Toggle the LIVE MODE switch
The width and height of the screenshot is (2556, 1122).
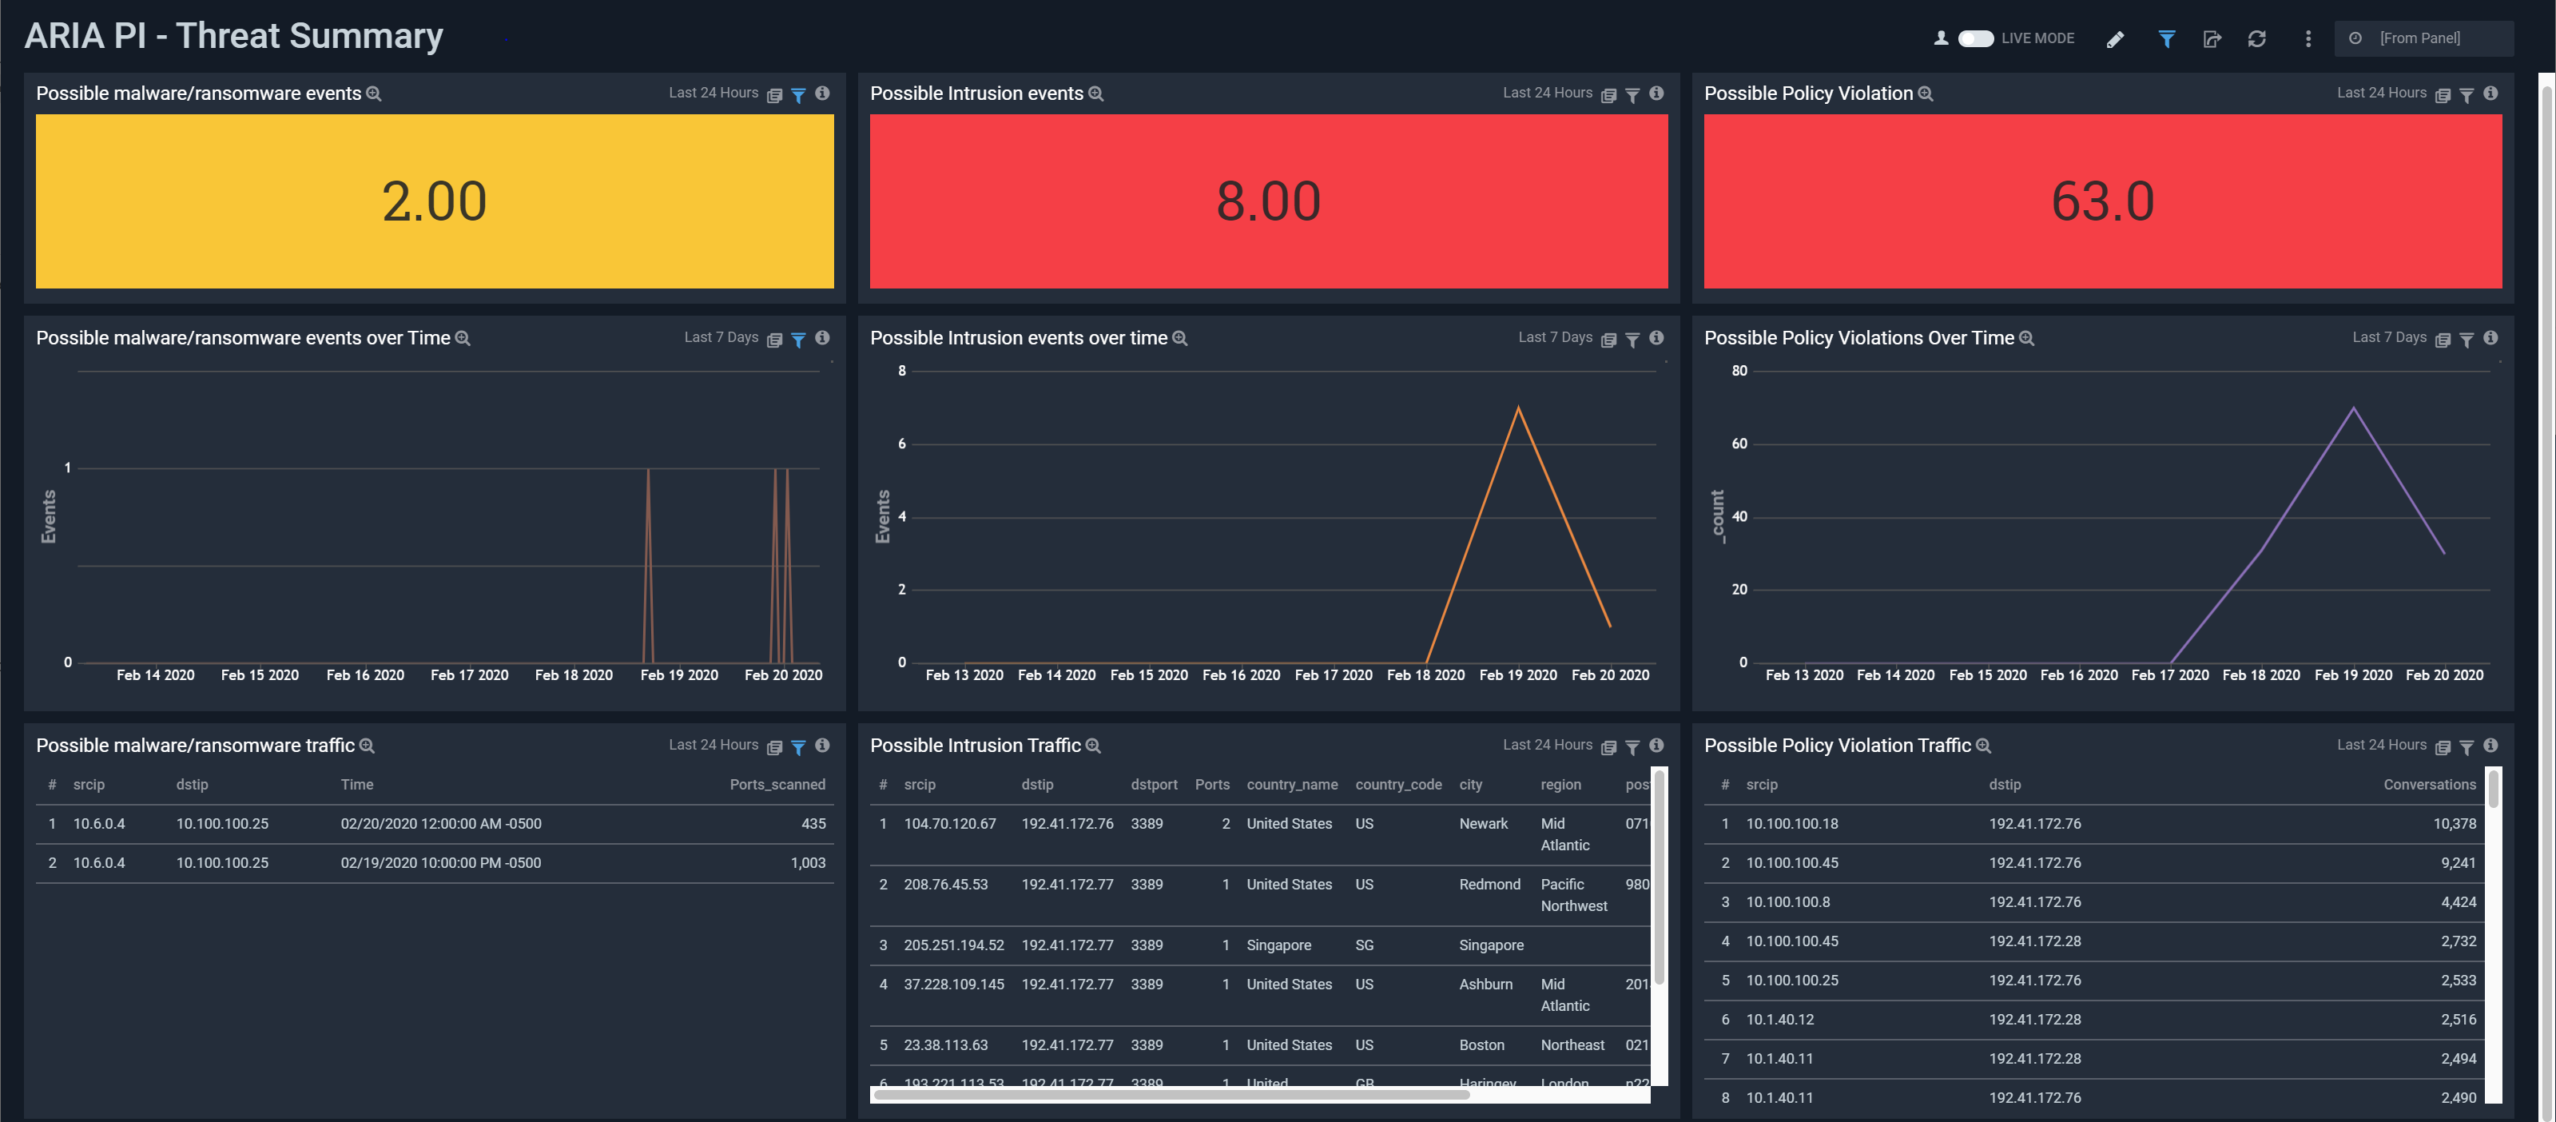(x=1974, y=38)
